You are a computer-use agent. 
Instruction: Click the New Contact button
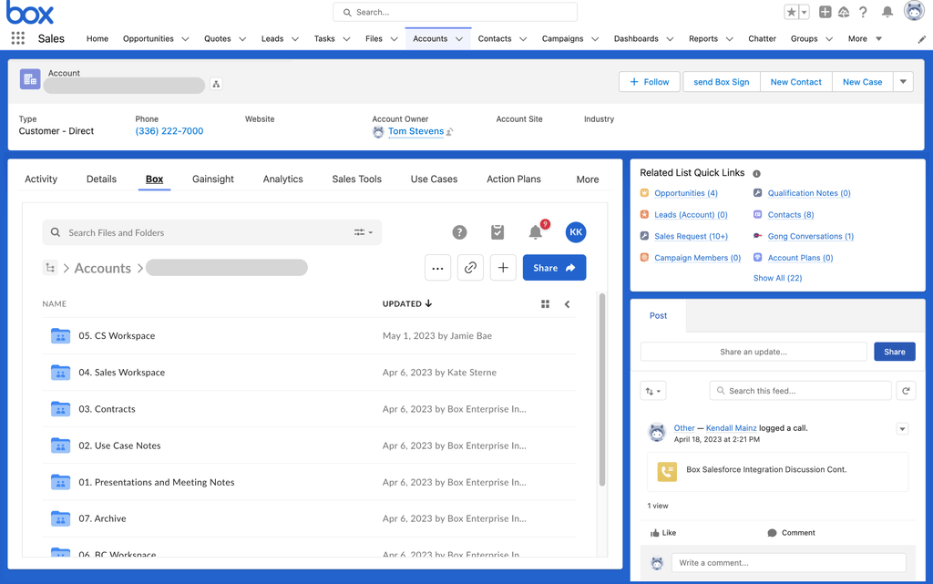(x=796, y=82)
